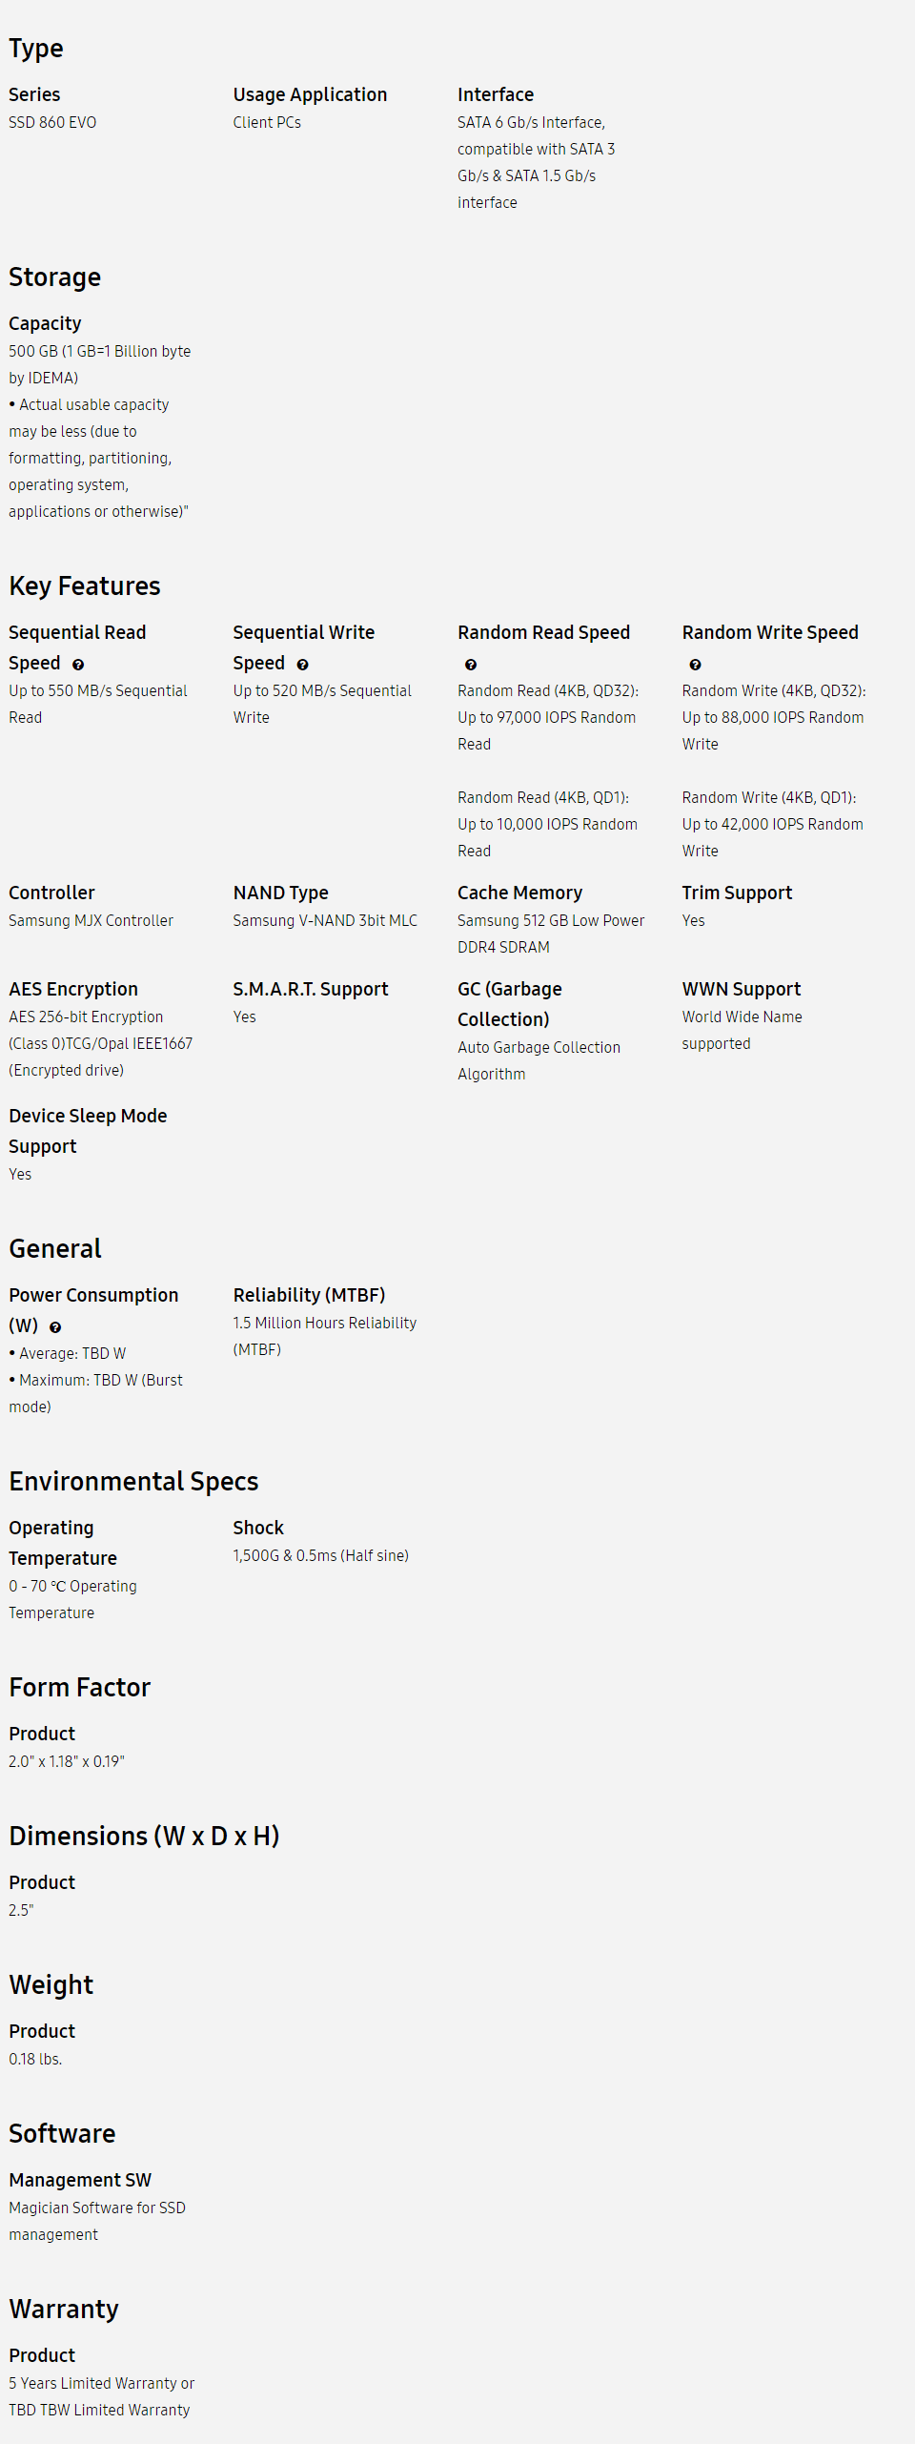Click the Interface spec label
Screen dimensions: 915x2444
click(496, 94)
